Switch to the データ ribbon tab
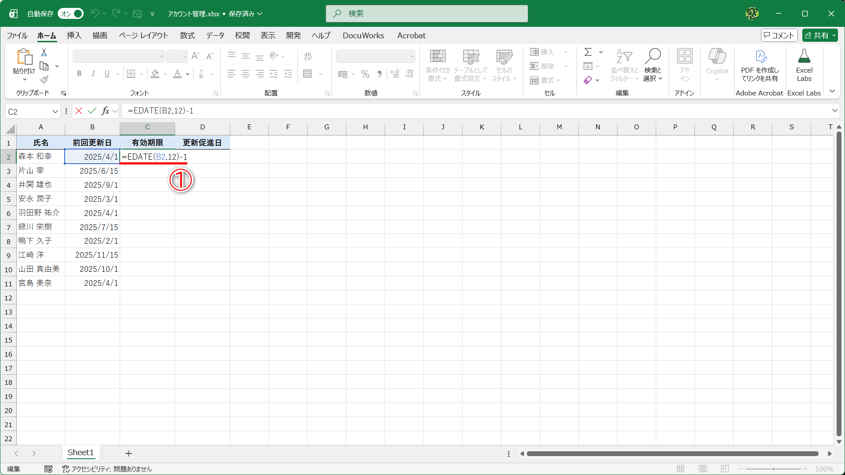The height and width of the screenshot is (475, 845). click(x=215, y=36)
